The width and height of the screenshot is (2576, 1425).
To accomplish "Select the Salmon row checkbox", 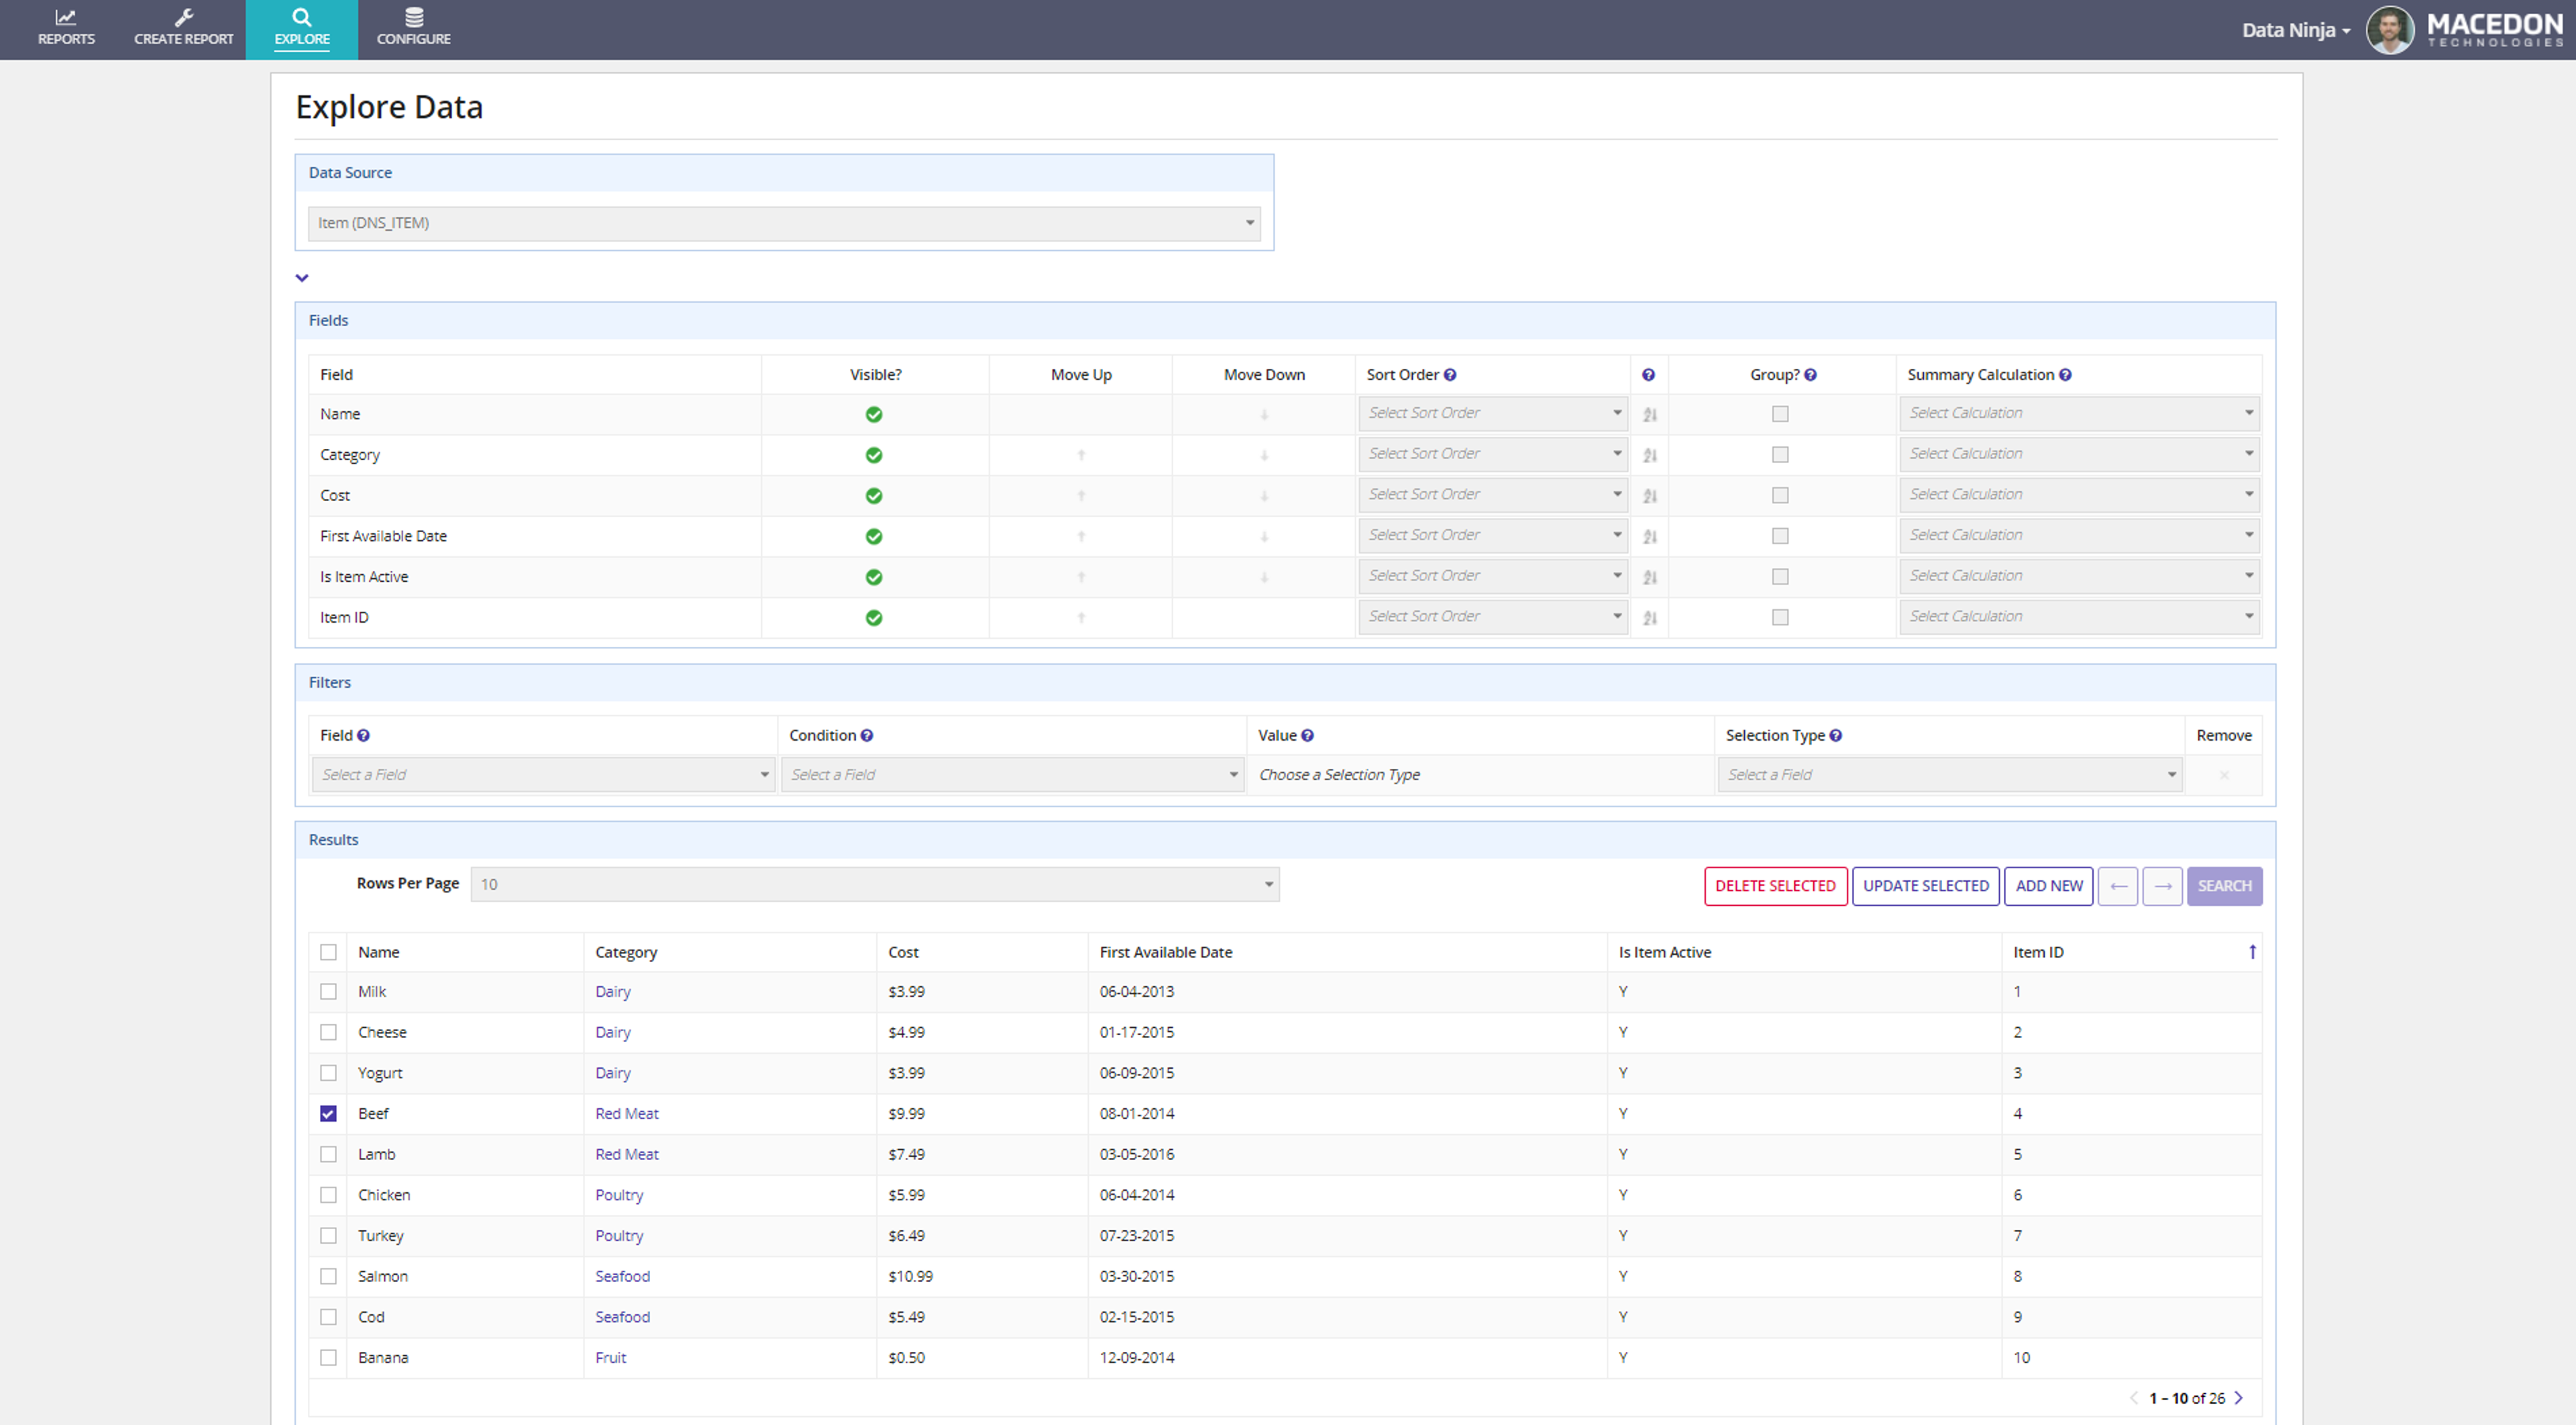I will pos(328,1277).
